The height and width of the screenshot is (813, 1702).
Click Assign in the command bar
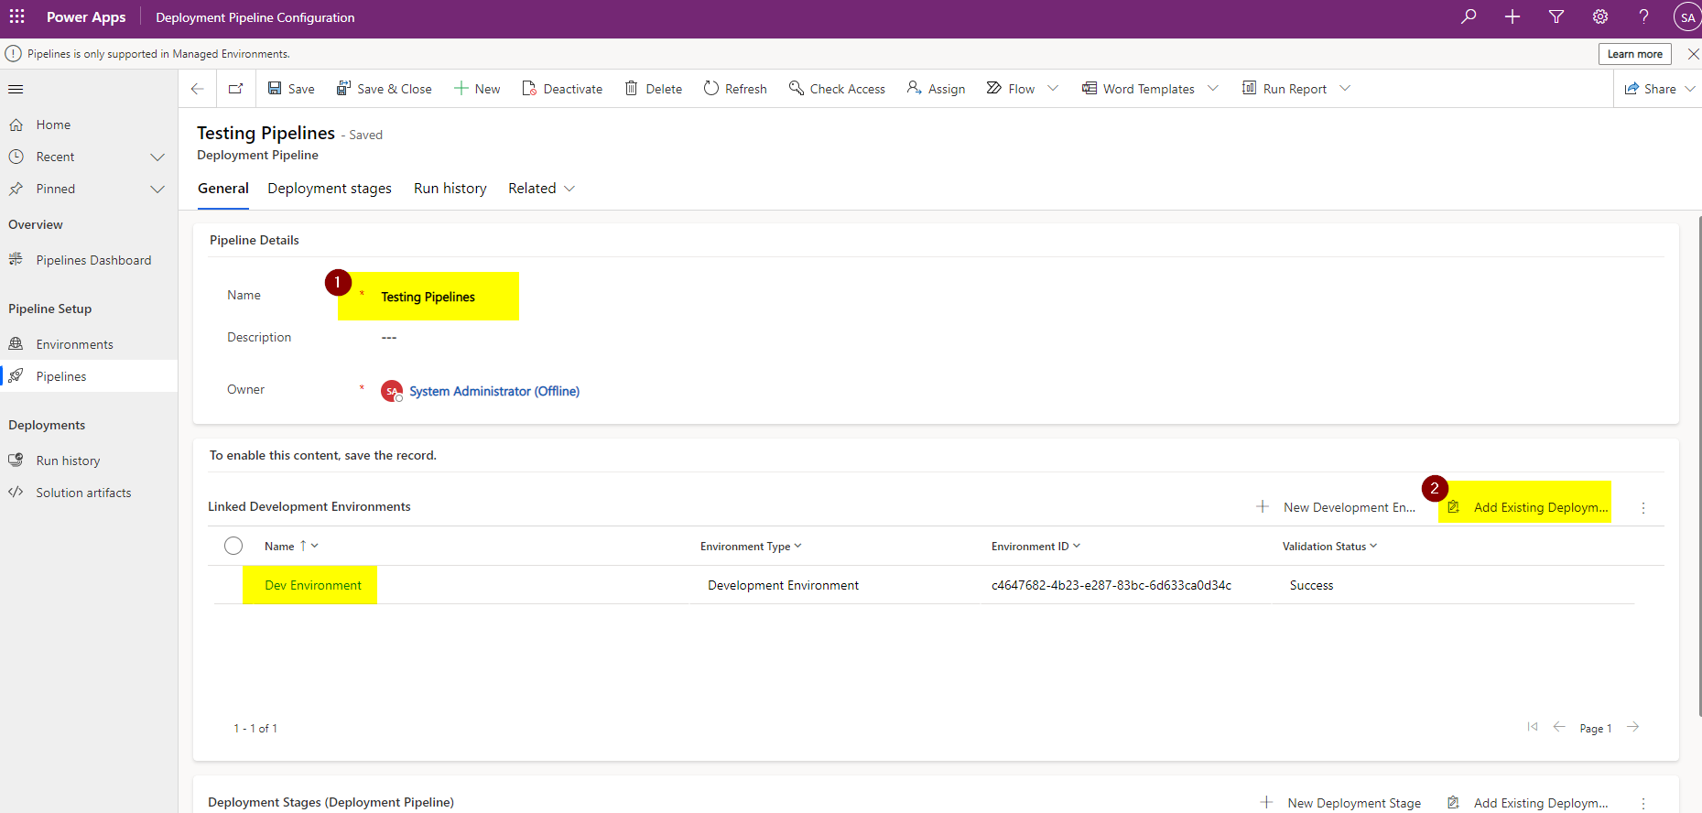tap(936, 89)
